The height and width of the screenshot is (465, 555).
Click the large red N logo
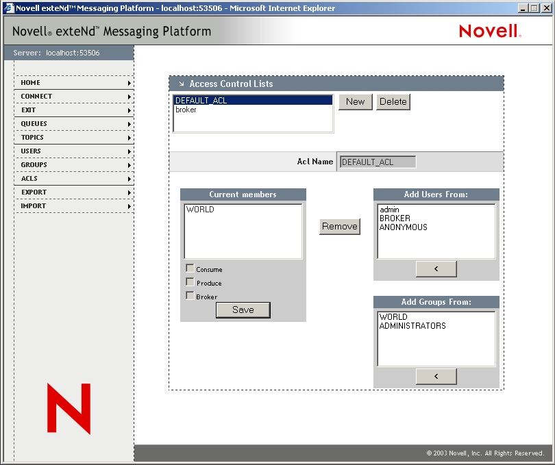coord(69,409)
